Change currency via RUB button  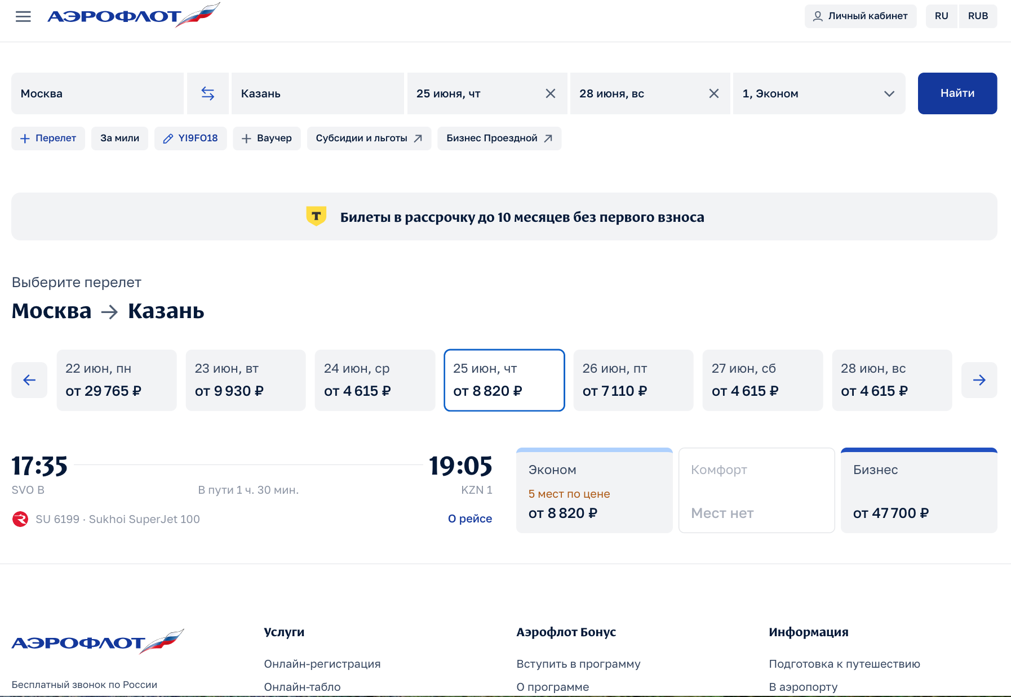tap(978, 16)
